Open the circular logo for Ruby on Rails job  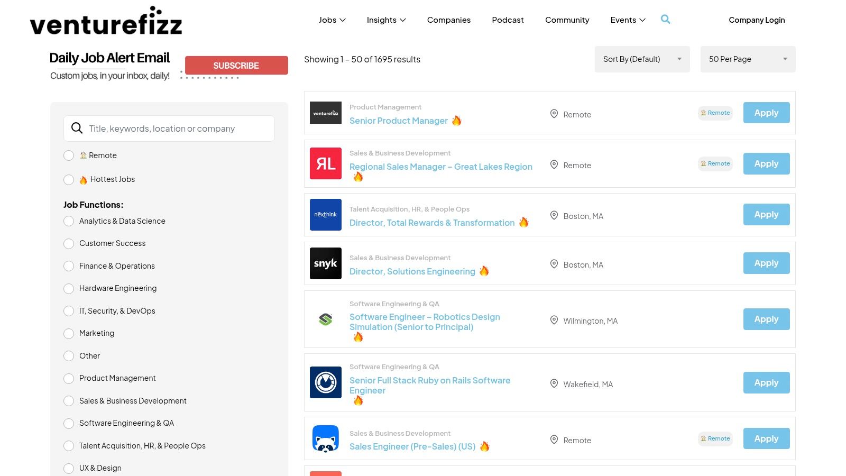pos(326,382)
